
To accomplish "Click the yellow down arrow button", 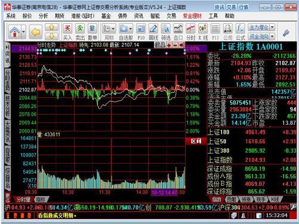I will pos(52,36).
